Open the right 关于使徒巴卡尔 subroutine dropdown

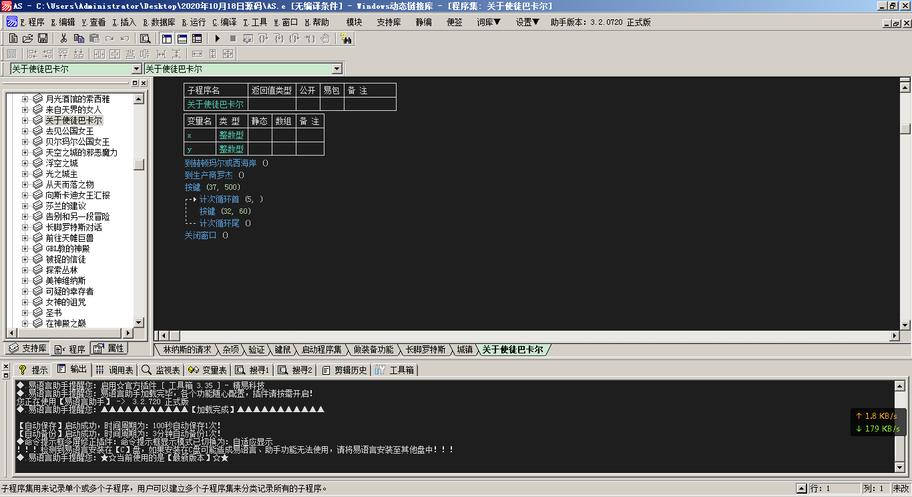(x=337, y=69)
